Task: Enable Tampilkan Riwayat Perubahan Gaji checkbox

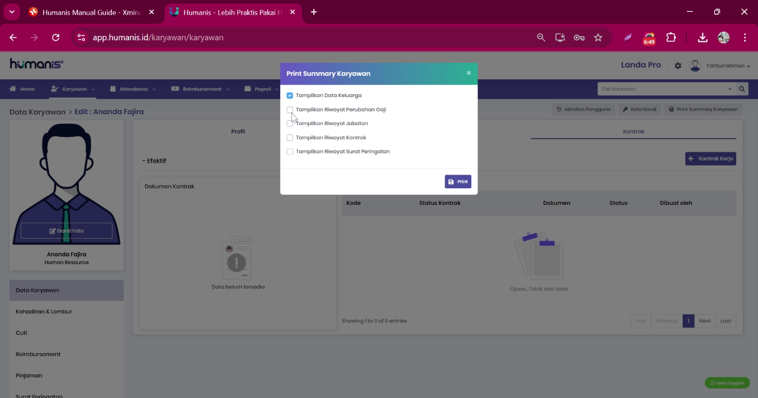Action: click(x=290, y=110)
